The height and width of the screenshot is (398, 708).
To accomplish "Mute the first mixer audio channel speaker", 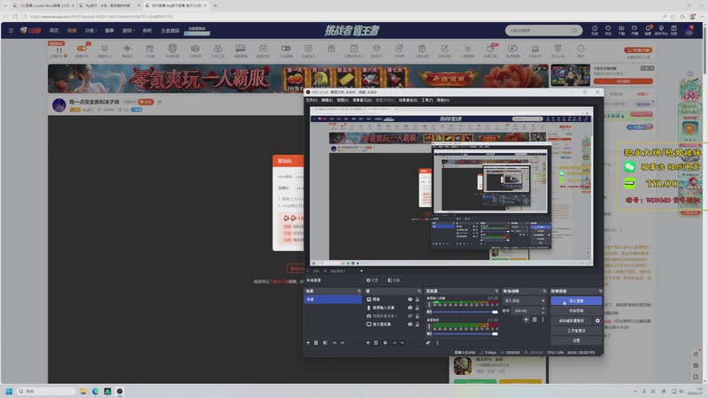I will (x=429, y=312).
